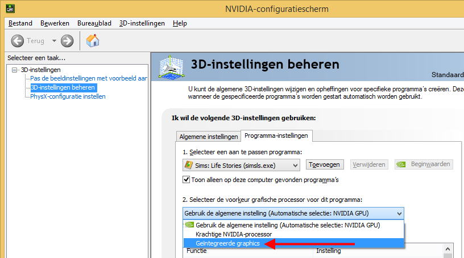Click the Forward arrow button

coord(67,41)
